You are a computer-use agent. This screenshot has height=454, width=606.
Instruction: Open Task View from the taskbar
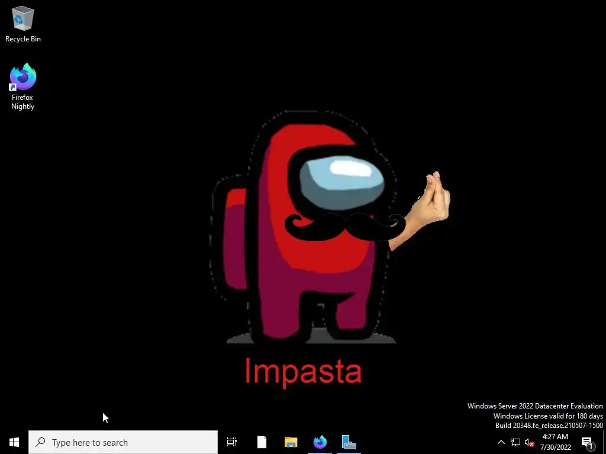point(232,442)
